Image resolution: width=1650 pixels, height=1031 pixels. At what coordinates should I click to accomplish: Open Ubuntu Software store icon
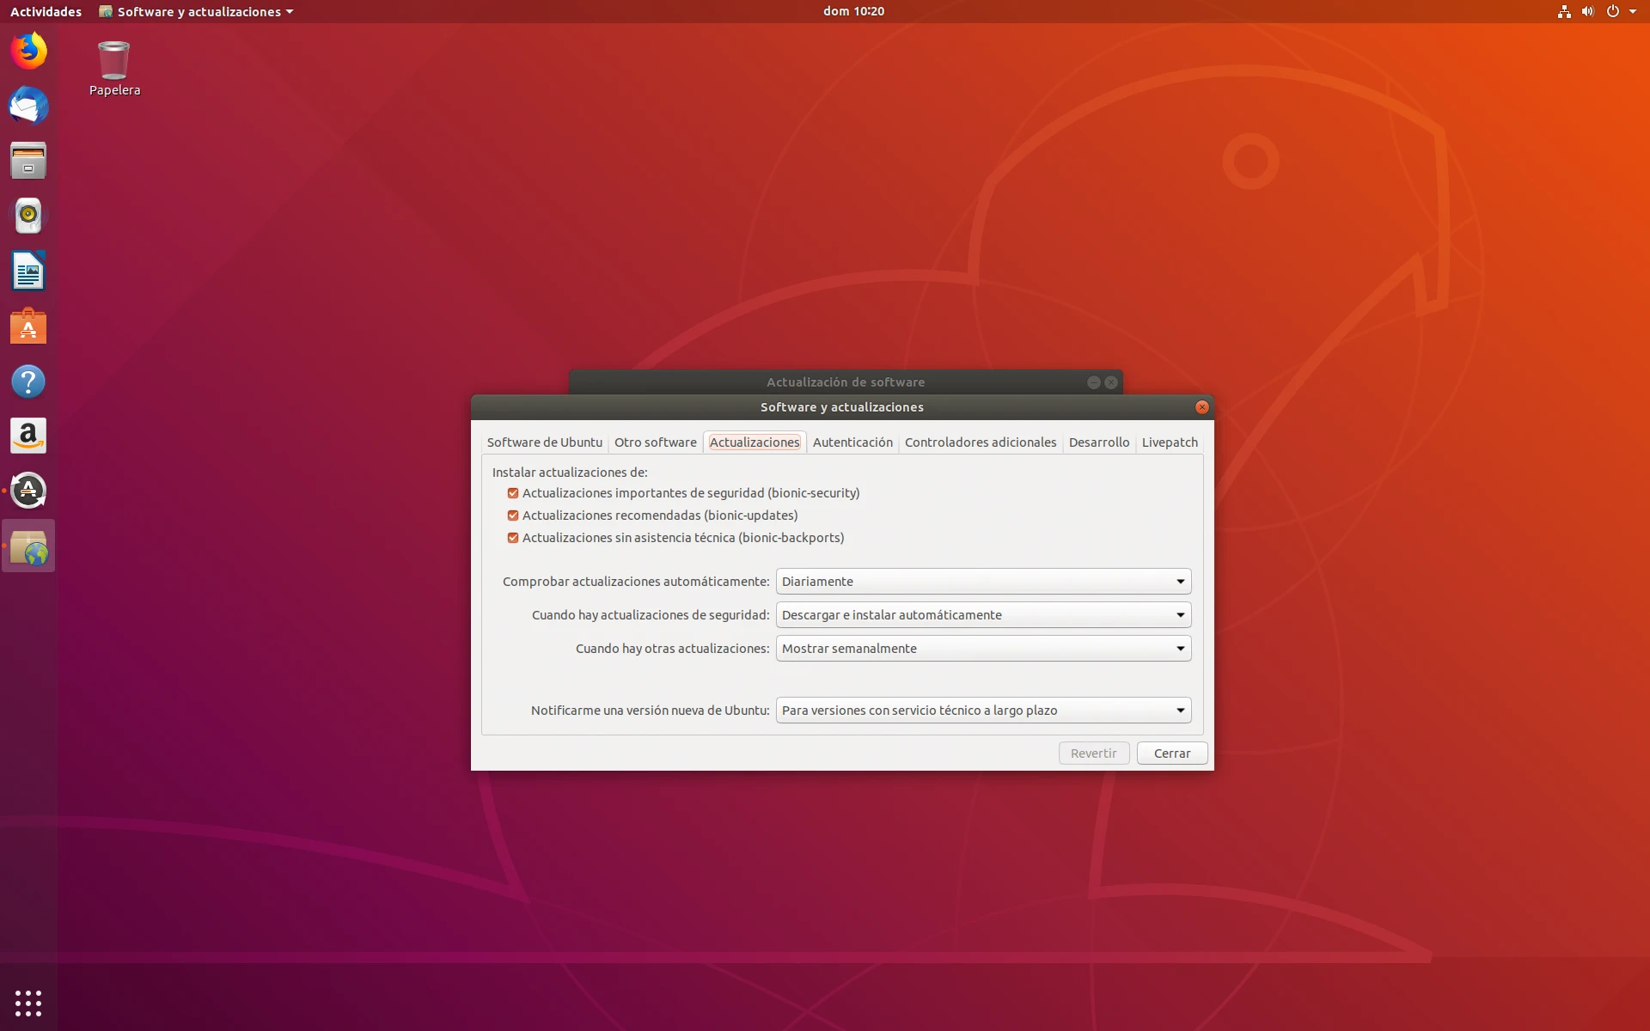(28, 326)
